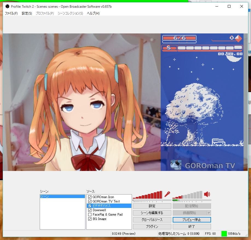Click the green bitrate status indicator

coord(224,234)
